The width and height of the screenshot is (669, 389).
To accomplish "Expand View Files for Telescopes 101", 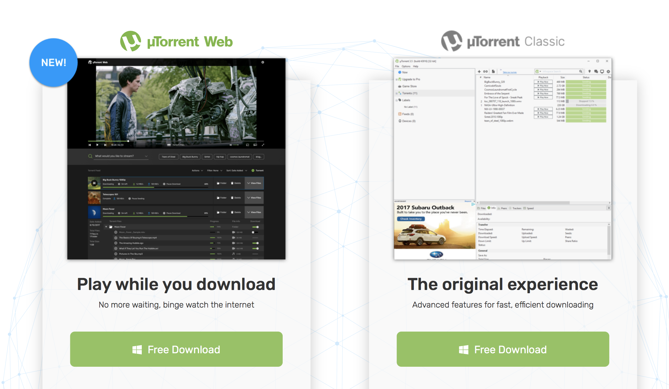I will (x=254, y=198).
